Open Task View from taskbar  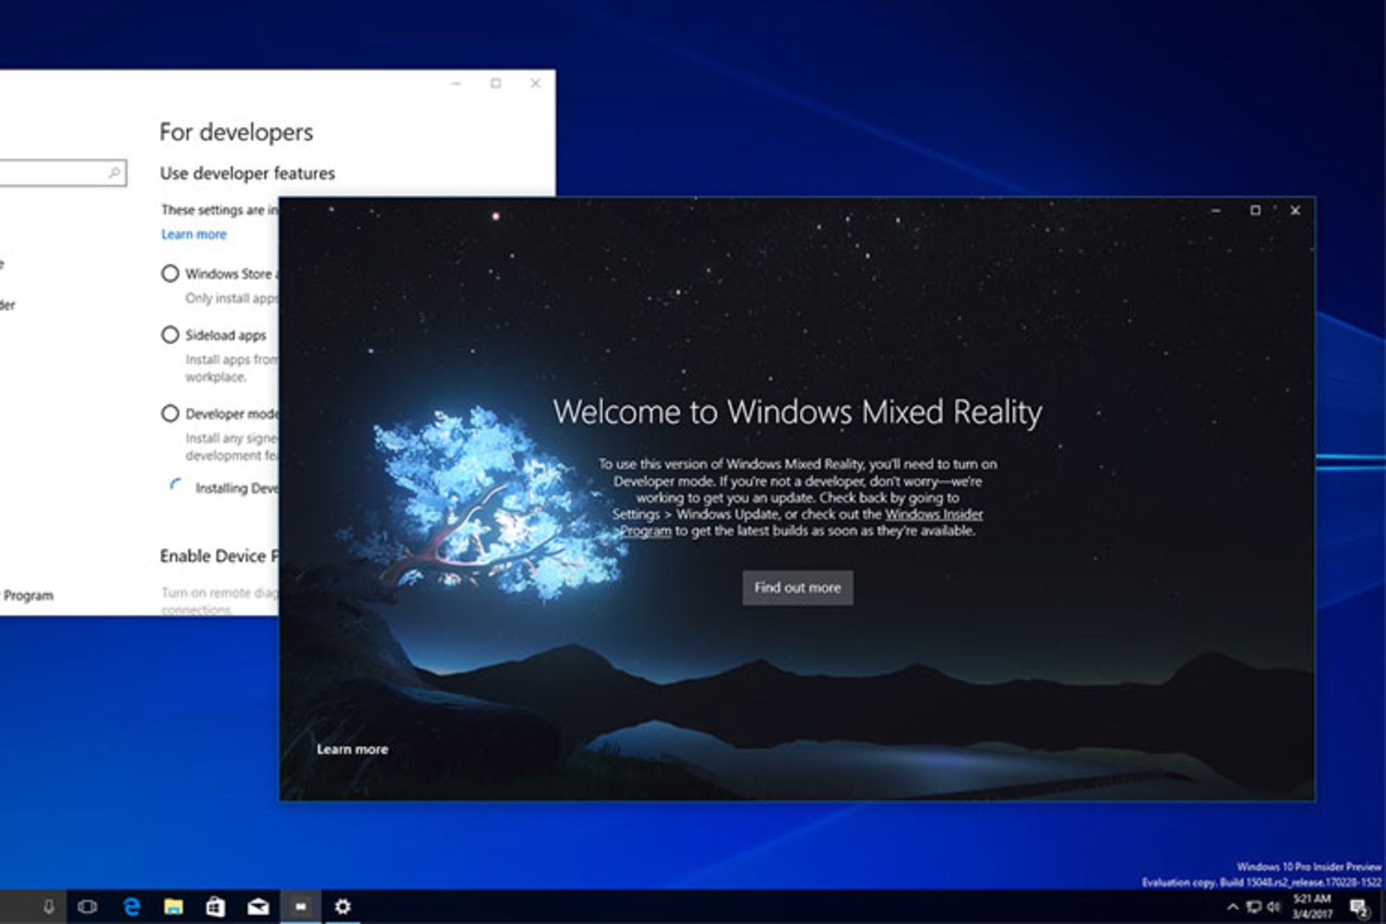pos(87,907)
